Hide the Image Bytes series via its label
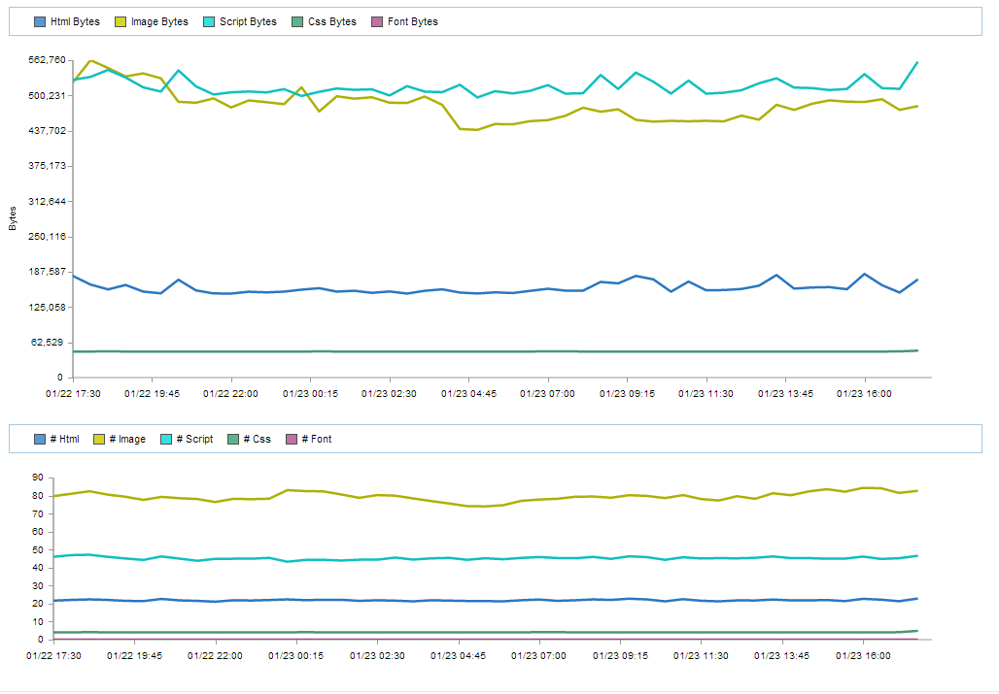This screenshot has height=694, width=999. pos(158,21)
